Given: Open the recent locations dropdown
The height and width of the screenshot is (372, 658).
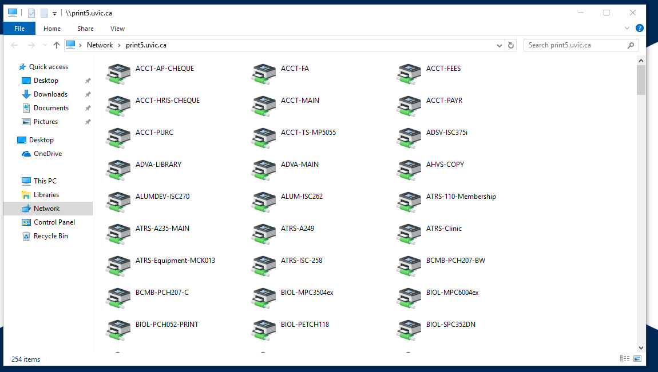Looking at the screenshot, I should click(45, 45).
